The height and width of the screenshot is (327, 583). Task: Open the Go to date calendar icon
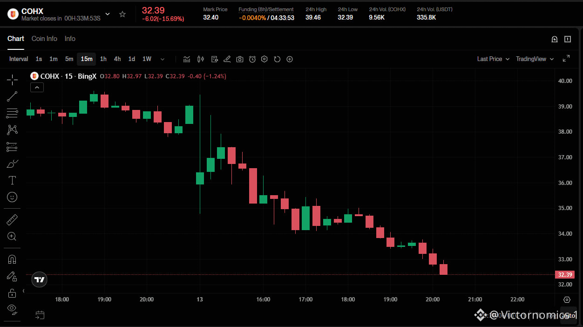(x=40, y=315)
